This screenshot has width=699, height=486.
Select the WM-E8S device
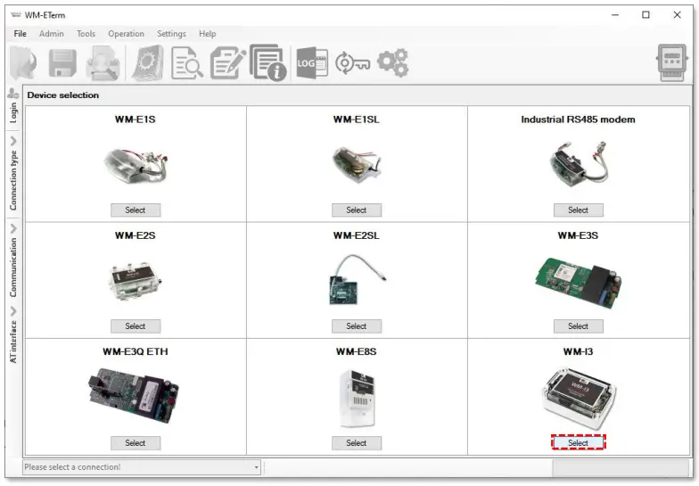[357, 442]
